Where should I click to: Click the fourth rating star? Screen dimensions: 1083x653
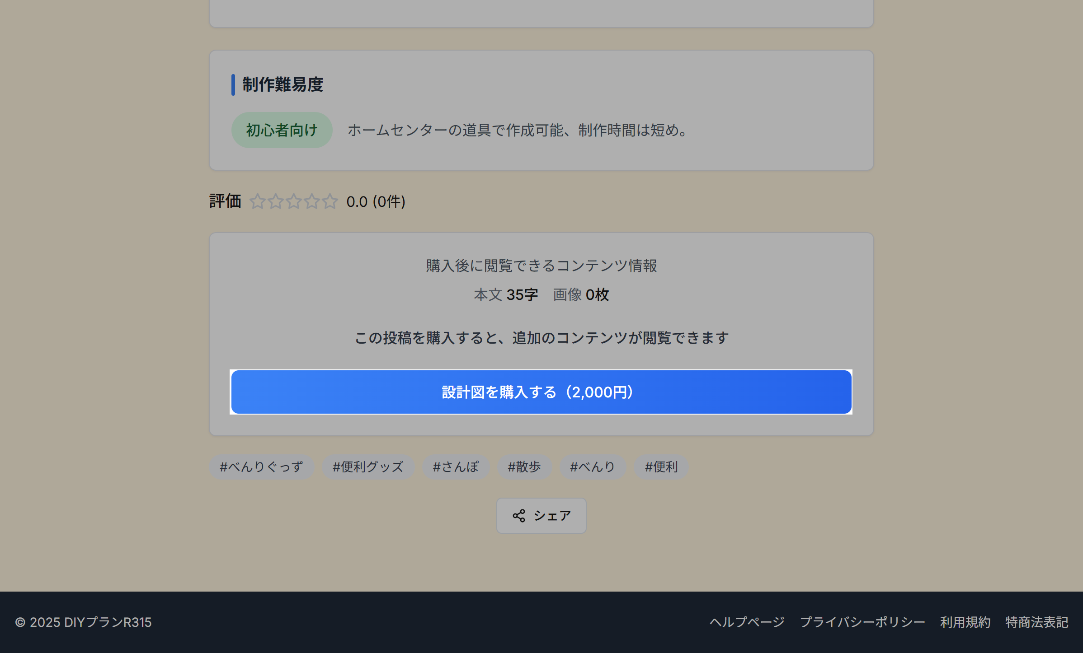[x=312, y=201]
